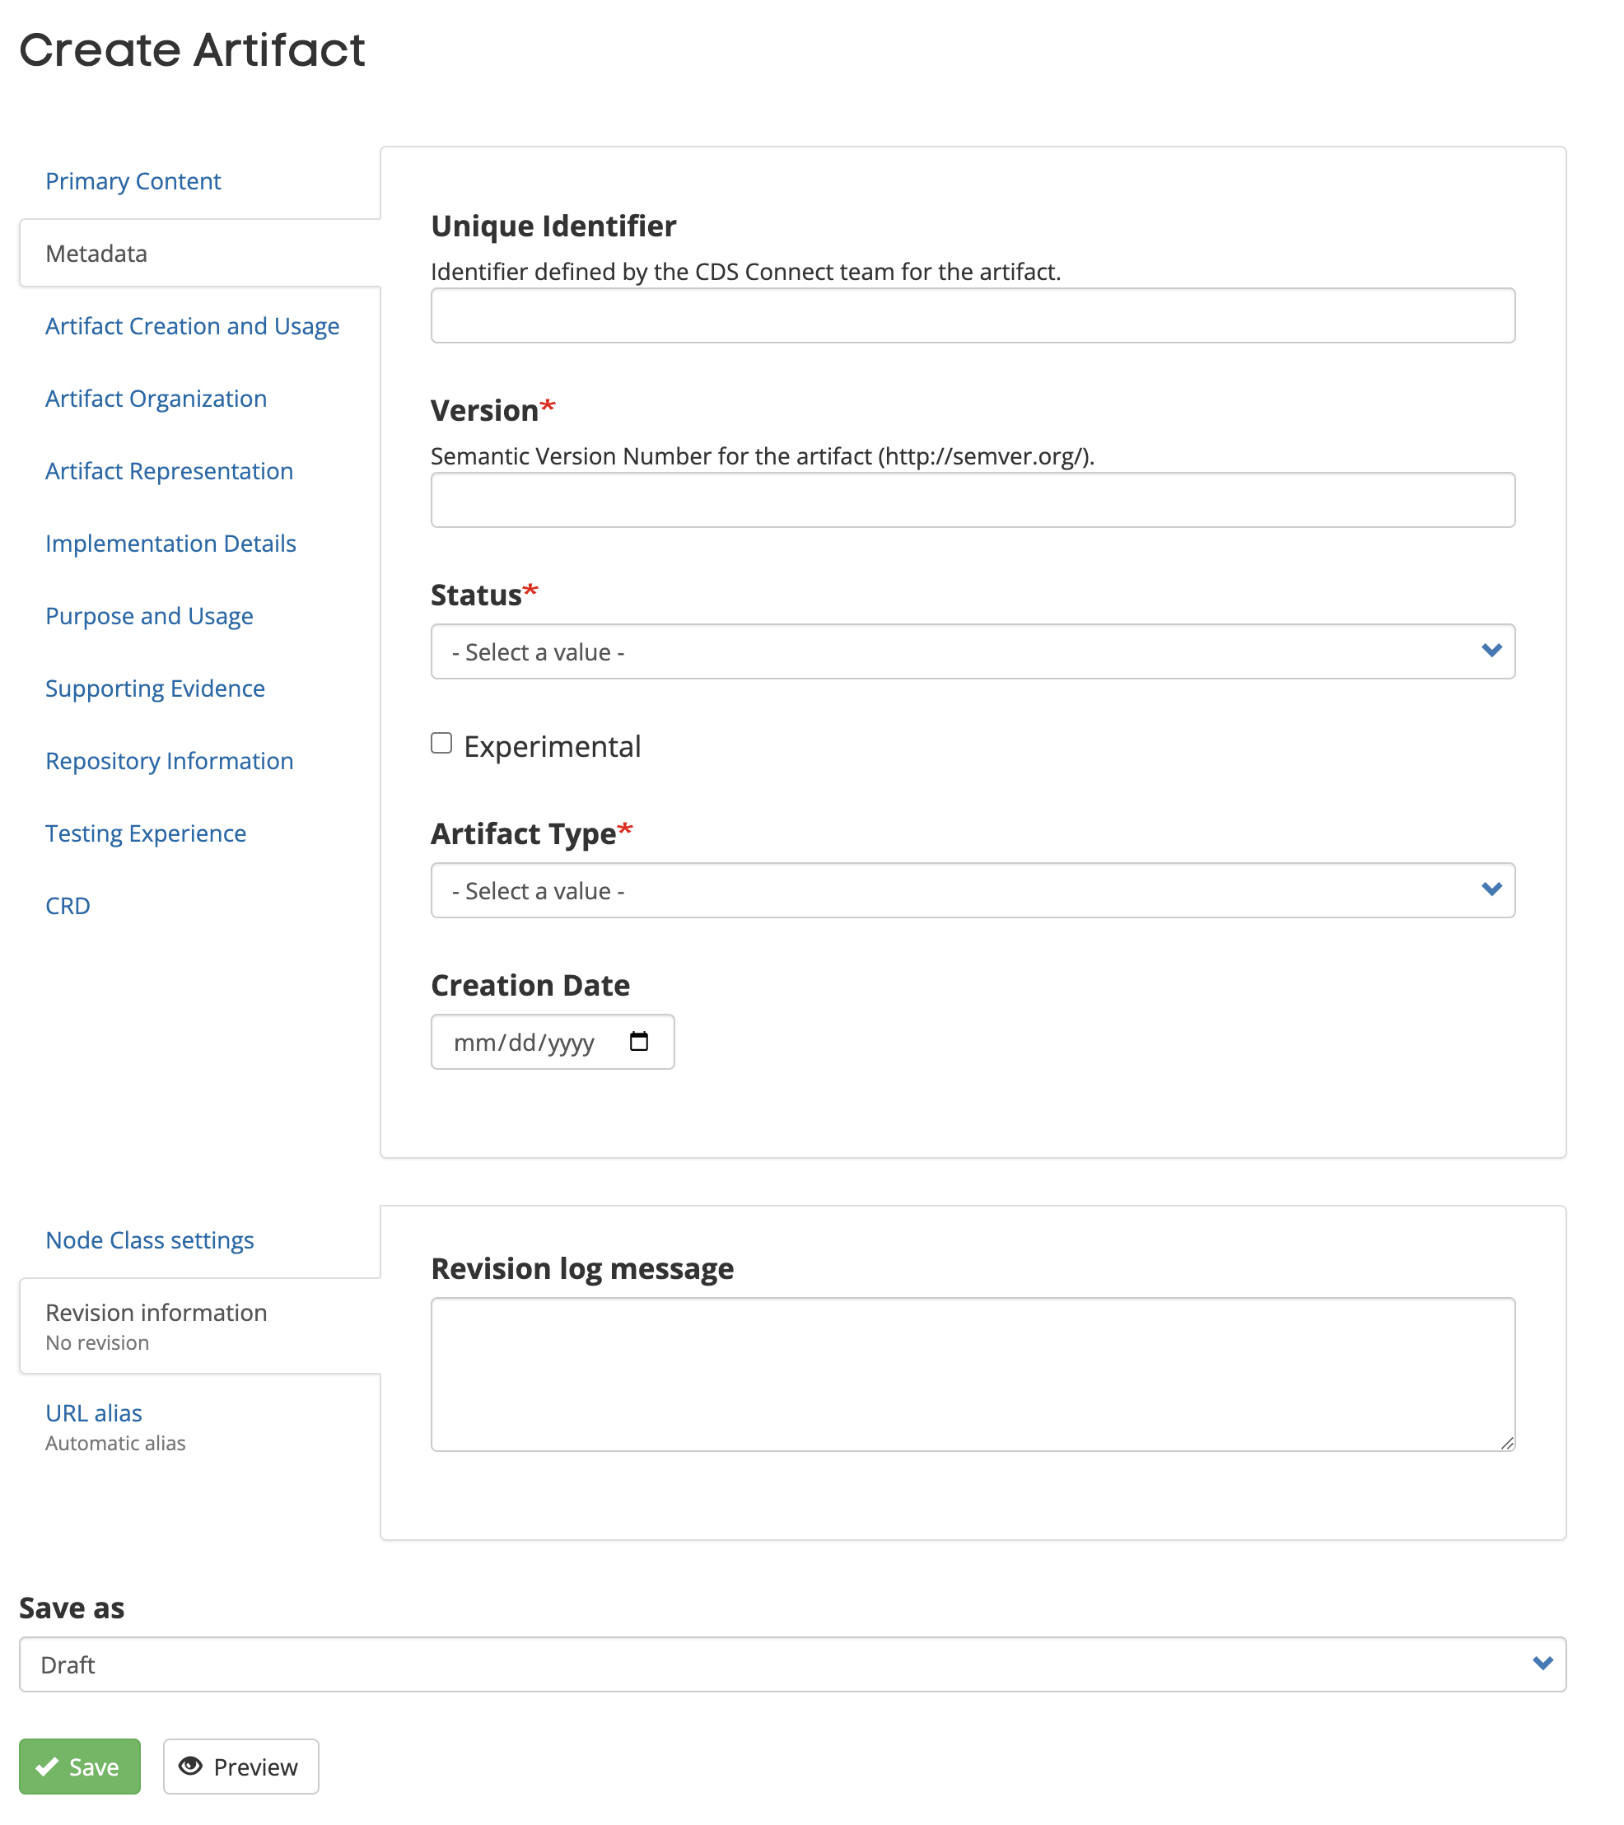Click the Save as dropdown chevron arrow
1624x1825 pixels.
[1542, 1664]
